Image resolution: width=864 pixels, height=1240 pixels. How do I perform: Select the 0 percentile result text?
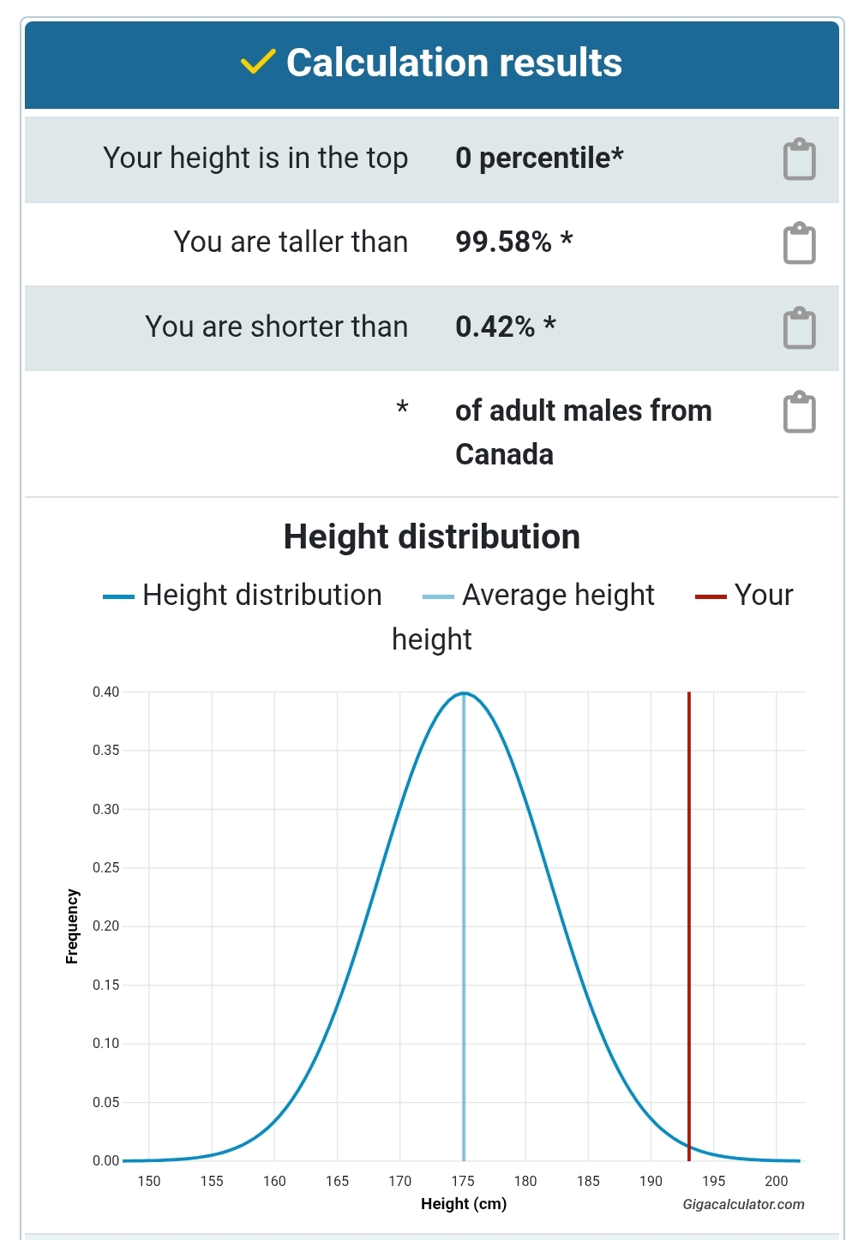(x=539, y=159)
